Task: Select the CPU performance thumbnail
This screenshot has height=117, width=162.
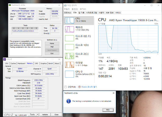Action: pyautogui.click(x=69, y=20)
